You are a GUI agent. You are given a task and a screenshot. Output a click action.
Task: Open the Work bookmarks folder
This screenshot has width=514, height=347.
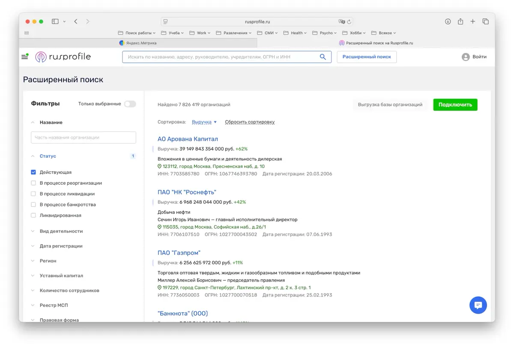[200, 33]
